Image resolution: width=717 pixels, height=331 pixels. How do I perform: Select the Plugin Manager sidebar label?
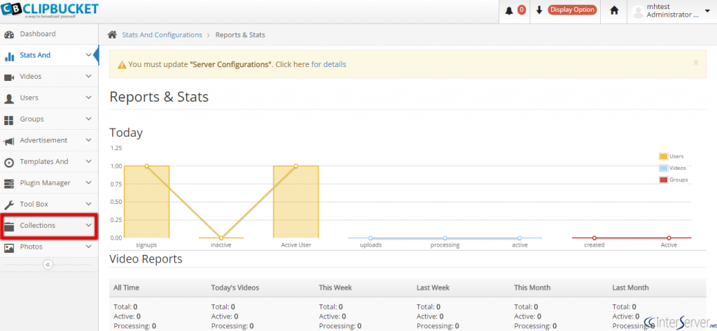tap(46, 183)
